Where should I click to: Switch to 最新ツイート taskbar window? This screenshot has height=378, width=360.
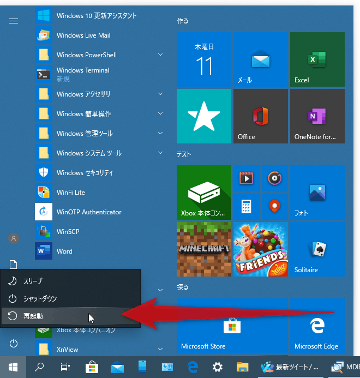tap(290, 367)
